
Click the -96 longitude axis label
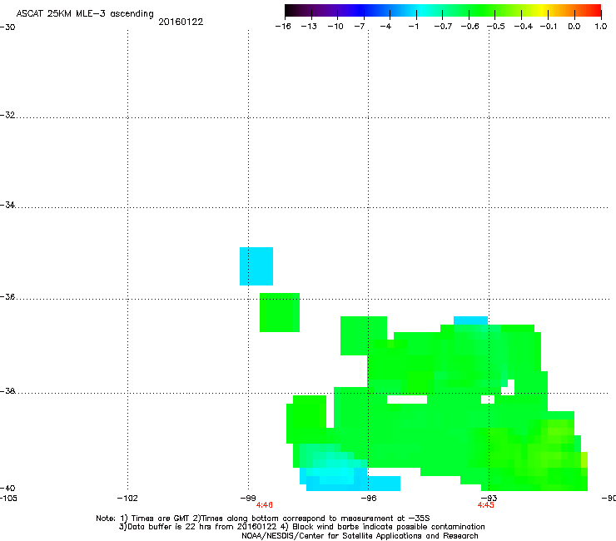[369, 499]
